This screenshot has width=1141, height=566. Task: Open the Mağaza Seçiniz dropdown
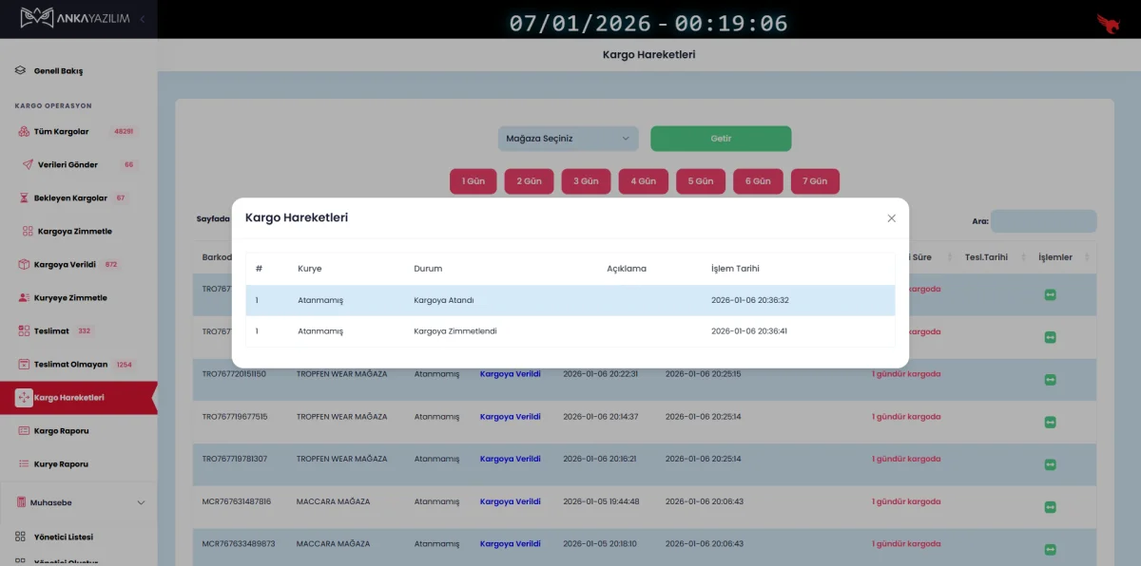click(568, 139)
